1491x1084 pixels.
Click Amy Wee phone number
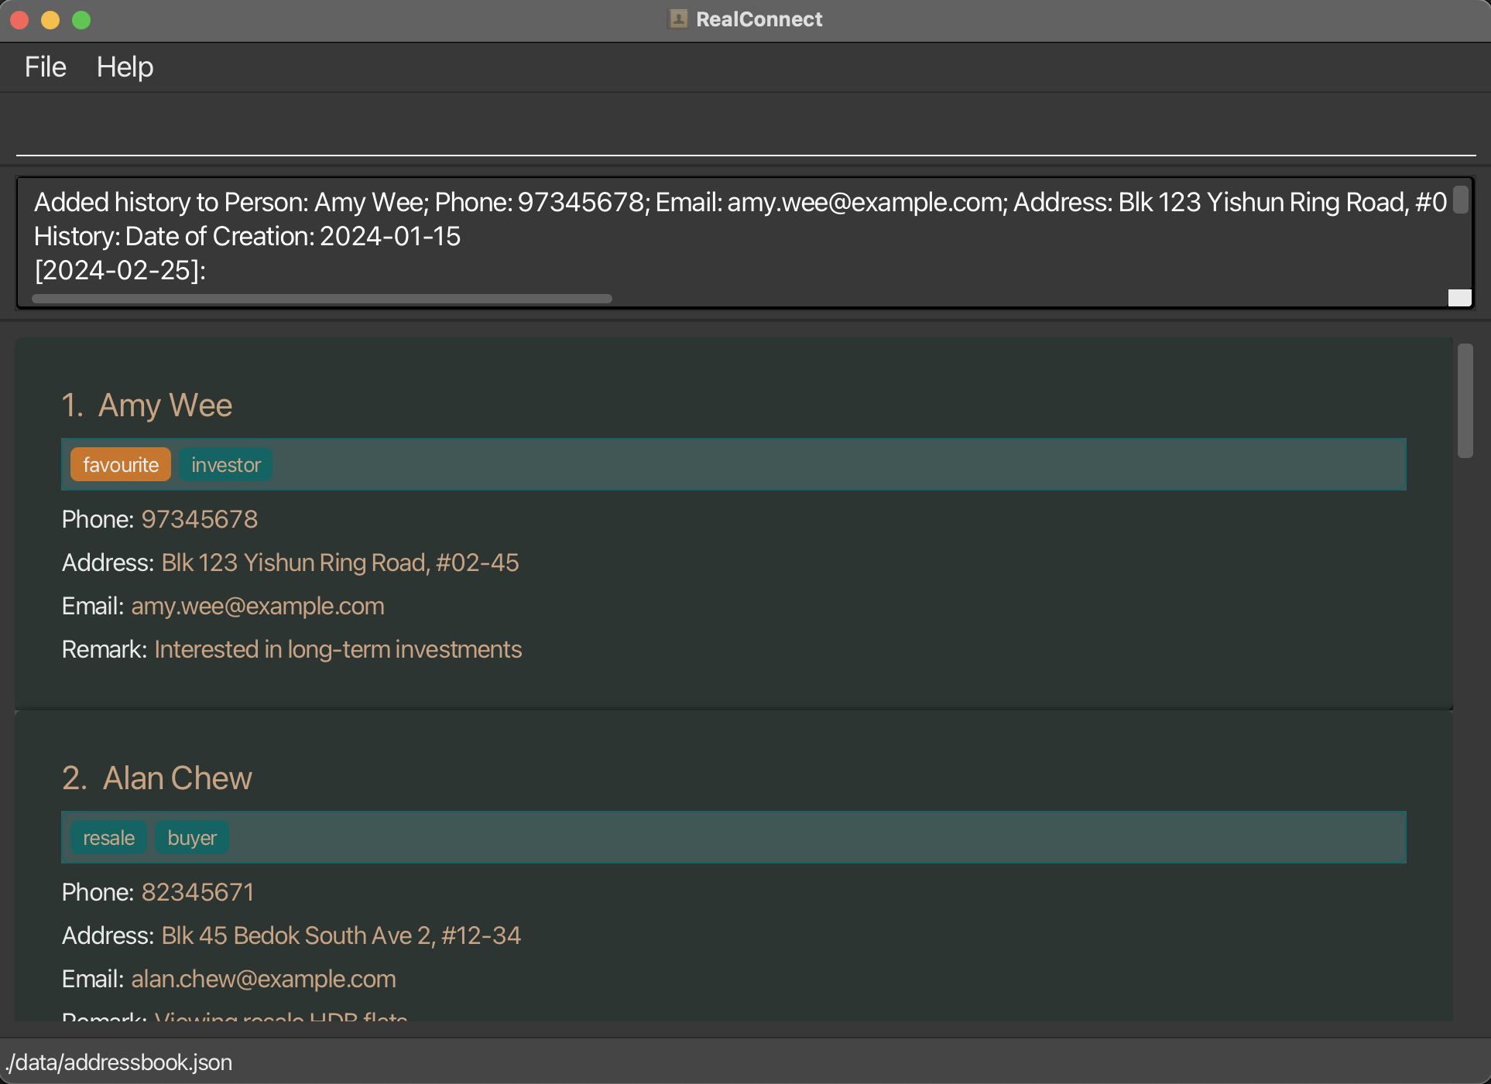[x=199, y=518]
